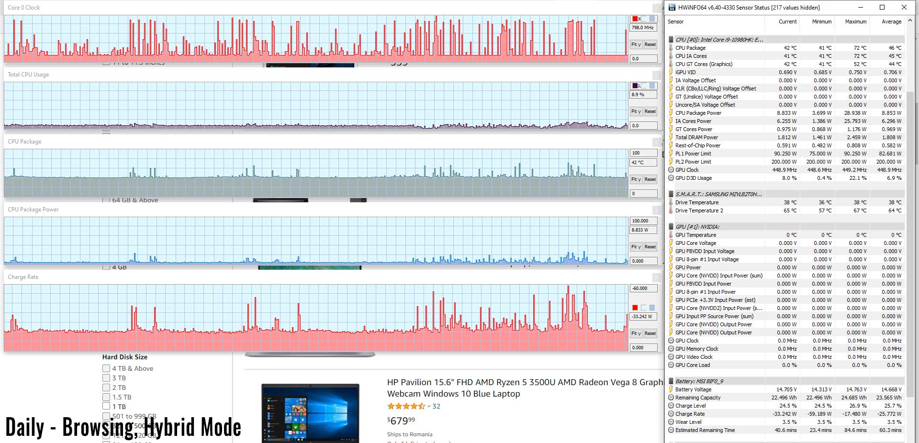Image resolution: width=919 pixels, height=443 pixels.
Task: Enable the '1.5 TB' hard disk filter
Action: tap(106, 397)
